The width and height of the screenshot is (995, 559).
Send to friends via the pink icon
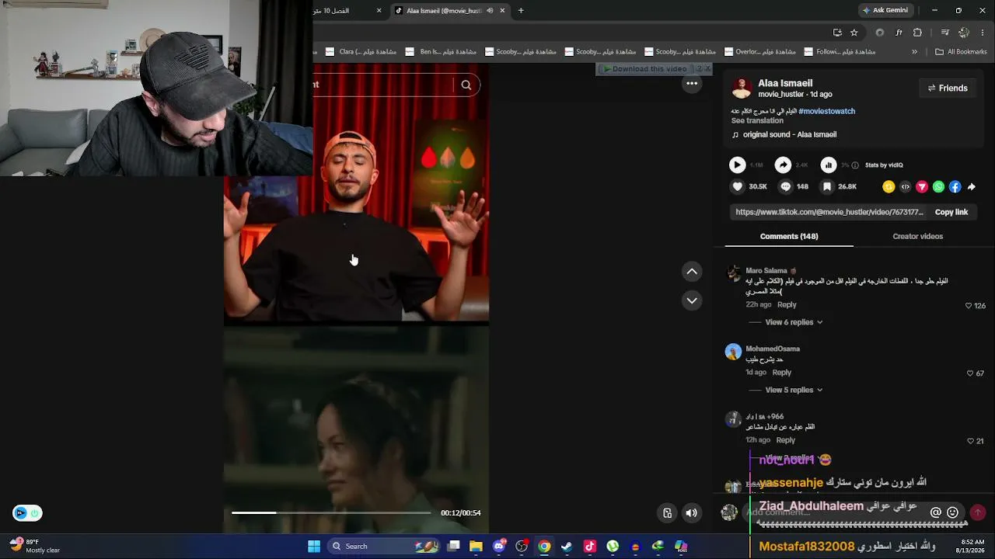922,186
